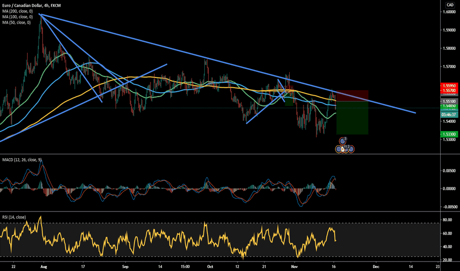The width and height of the screenshot is (460, 271).
Task: Select the MA (50, close, 0) indicator legend
Action: 16,22
